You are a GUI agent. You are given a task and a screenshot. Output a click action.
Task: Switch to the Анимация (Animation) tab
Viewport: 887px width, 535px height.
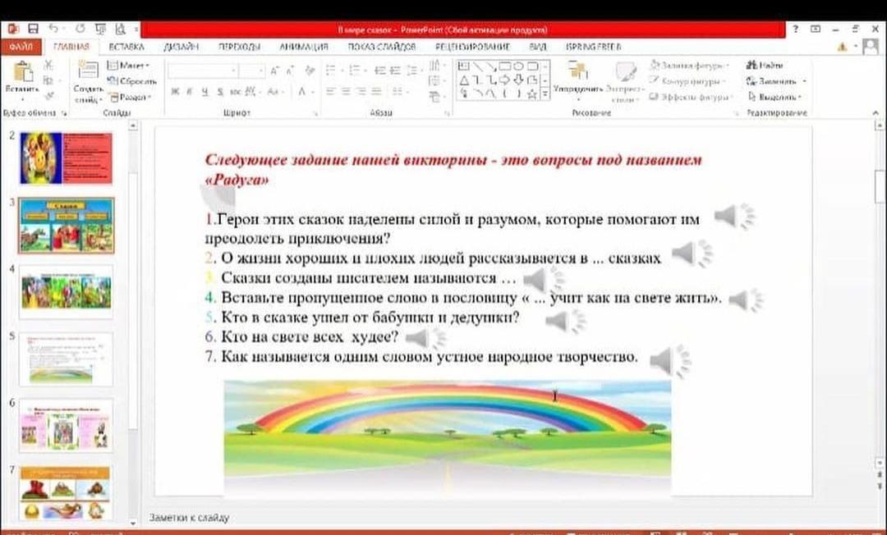point(298,47)
